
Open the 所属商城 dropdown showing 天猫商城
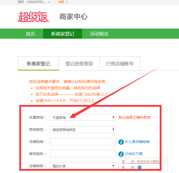(x=83, y=117)
